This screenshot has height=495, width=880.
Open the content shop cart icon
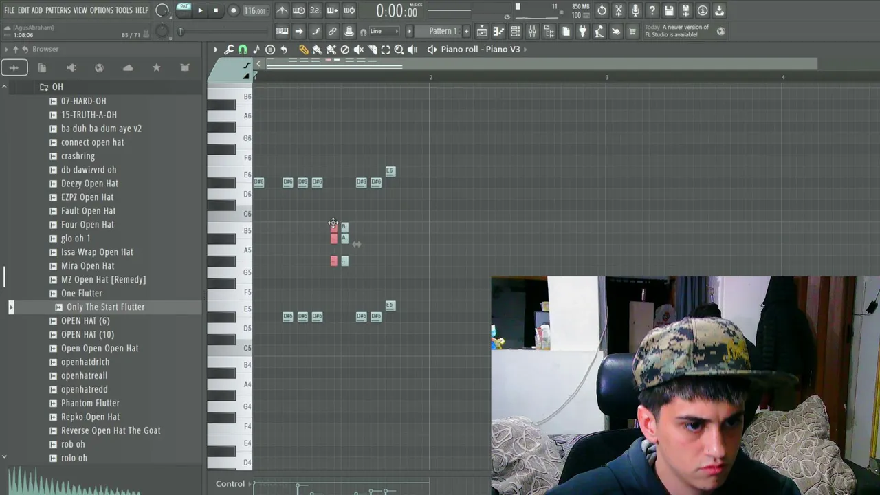[632, 31]
